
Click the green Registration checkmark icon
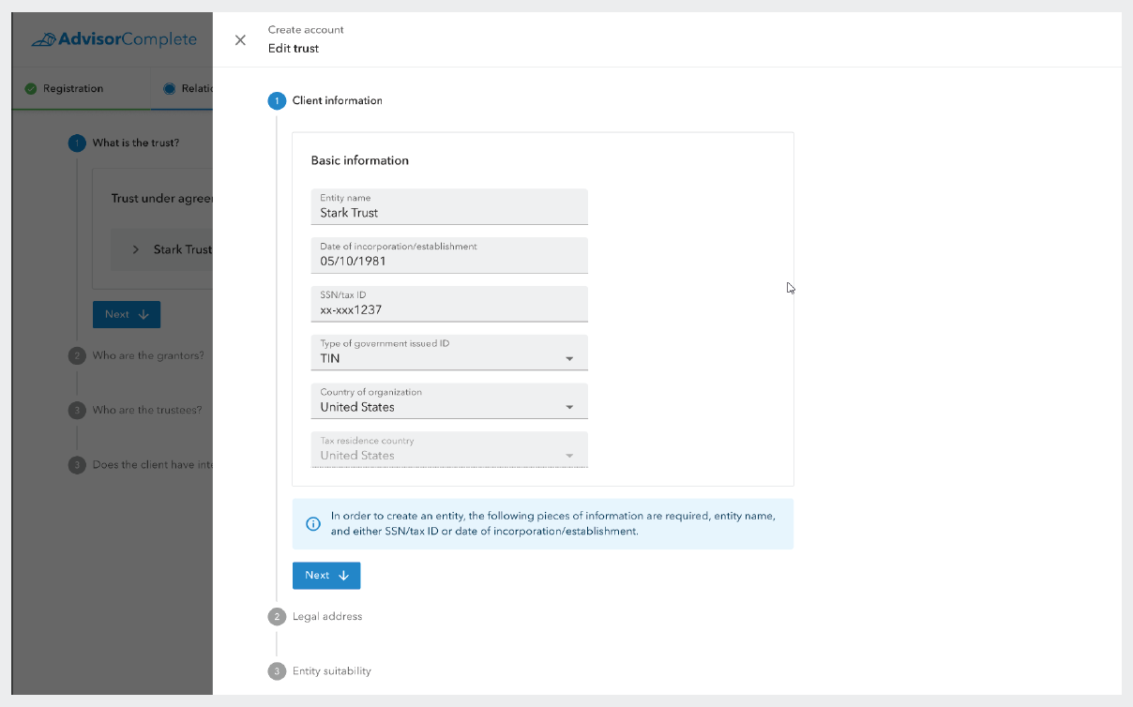pyautogui.click(x=31, y=89)
